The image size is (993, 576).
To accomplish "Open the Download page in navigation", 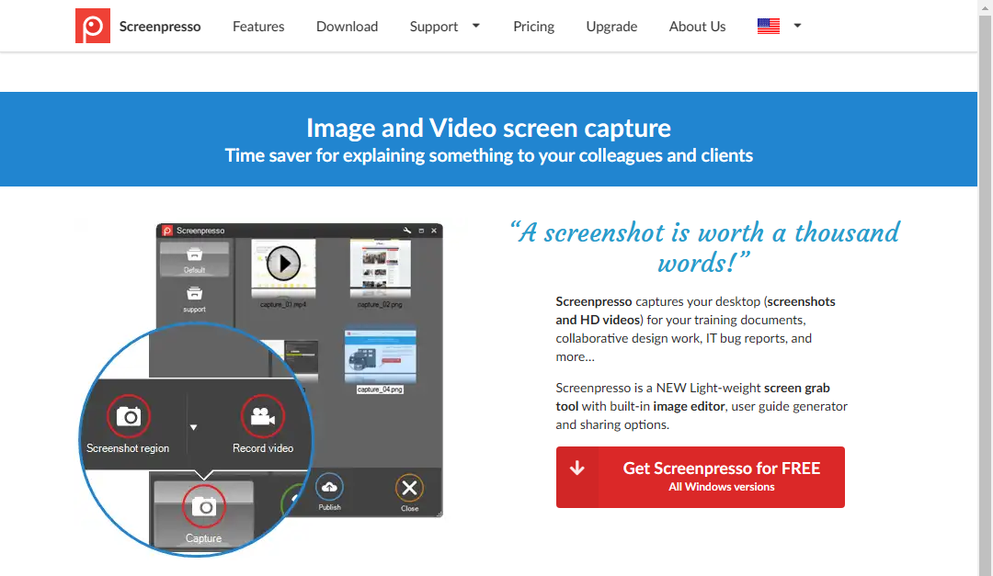I will [x=347, y=27].
